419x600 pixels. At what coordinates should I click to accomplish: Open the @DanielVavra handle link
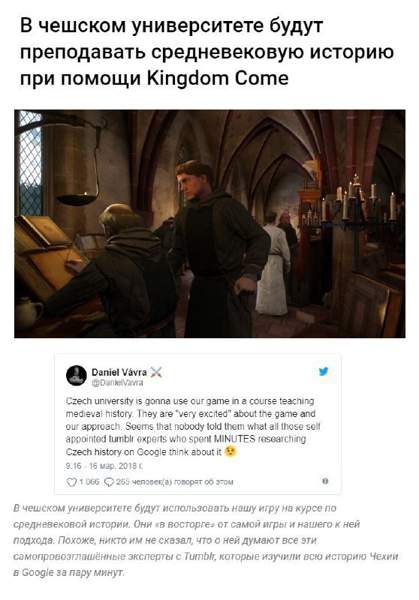(x=117, y=382)
